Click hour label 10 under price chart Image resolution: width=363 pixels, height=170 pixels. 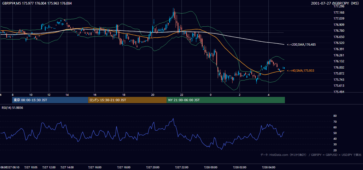click(x=31, y=95)
